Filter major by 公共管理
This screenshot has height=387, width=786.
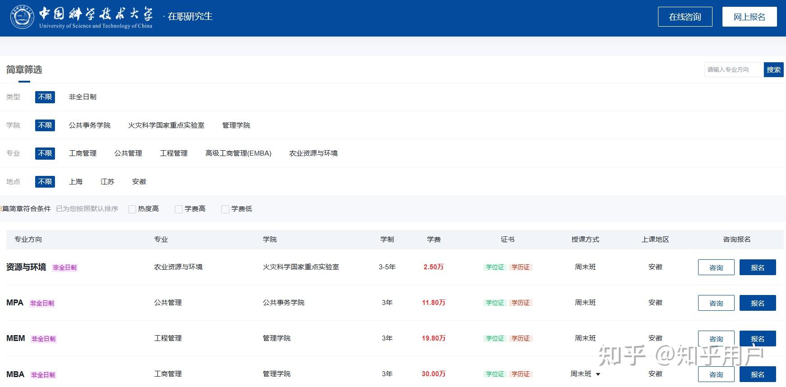tap(128, 153)
